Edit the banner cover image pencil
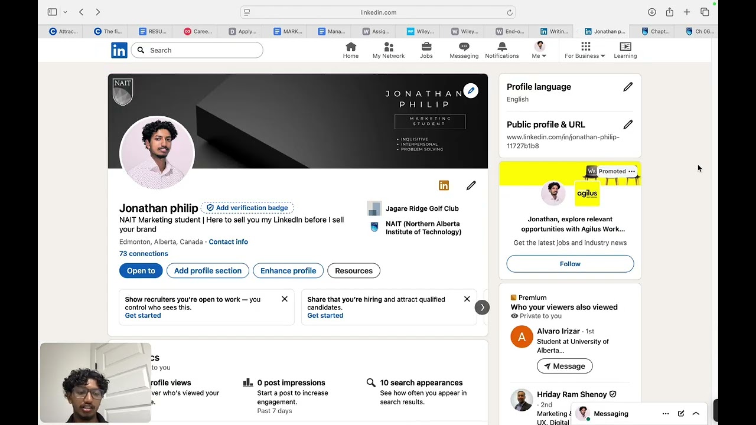 click(x=471, y=91)
